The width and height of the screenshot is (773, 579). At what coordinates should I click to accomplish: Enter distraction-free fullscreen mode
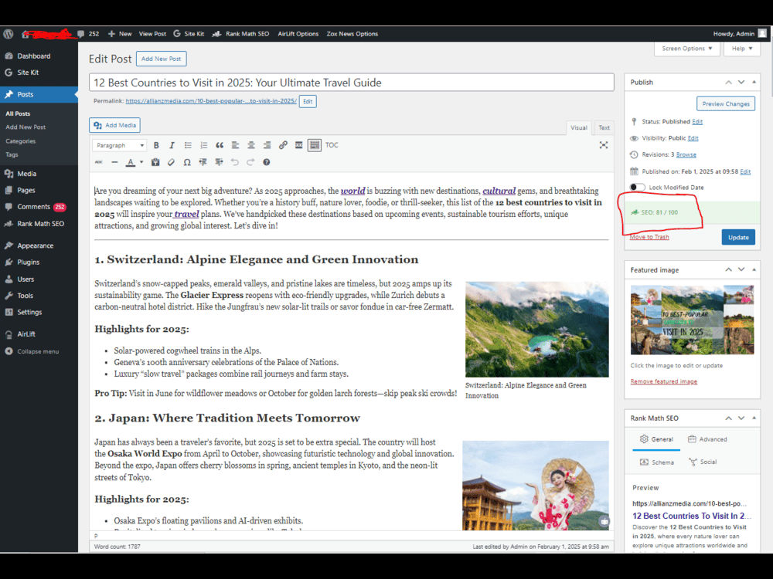pyautogui.click(x=604, y=145)
